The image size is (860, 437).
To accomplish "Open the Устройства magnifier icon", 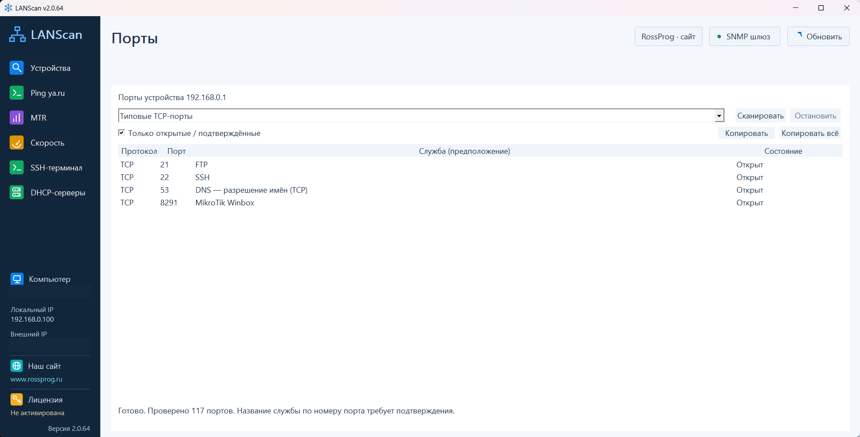I will click(x=17, y=68).
